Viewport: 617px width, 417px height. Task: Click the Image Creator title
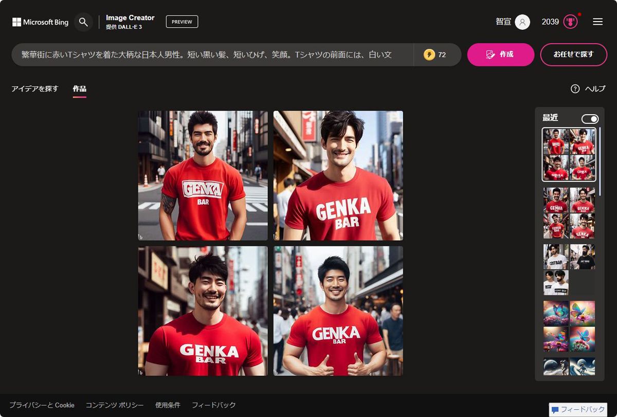[x=130, y=17]
